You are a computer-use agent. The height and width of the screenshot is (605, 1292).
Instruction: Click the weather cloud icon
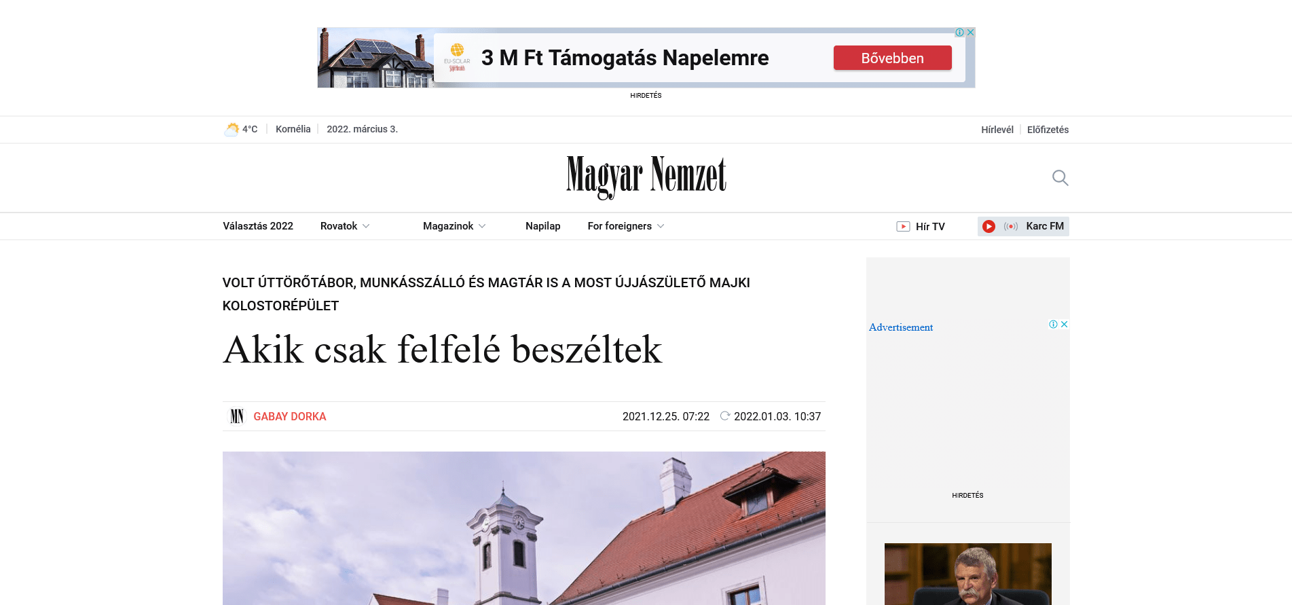[232, 129]
